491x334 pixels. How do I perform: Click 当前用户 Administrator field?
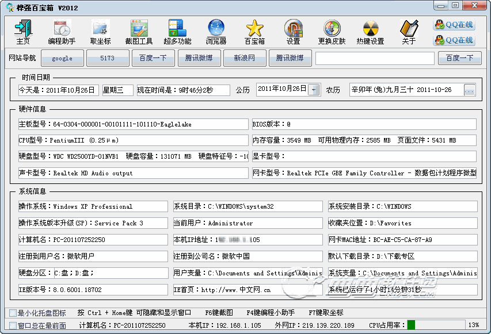[x=248, y=223]
